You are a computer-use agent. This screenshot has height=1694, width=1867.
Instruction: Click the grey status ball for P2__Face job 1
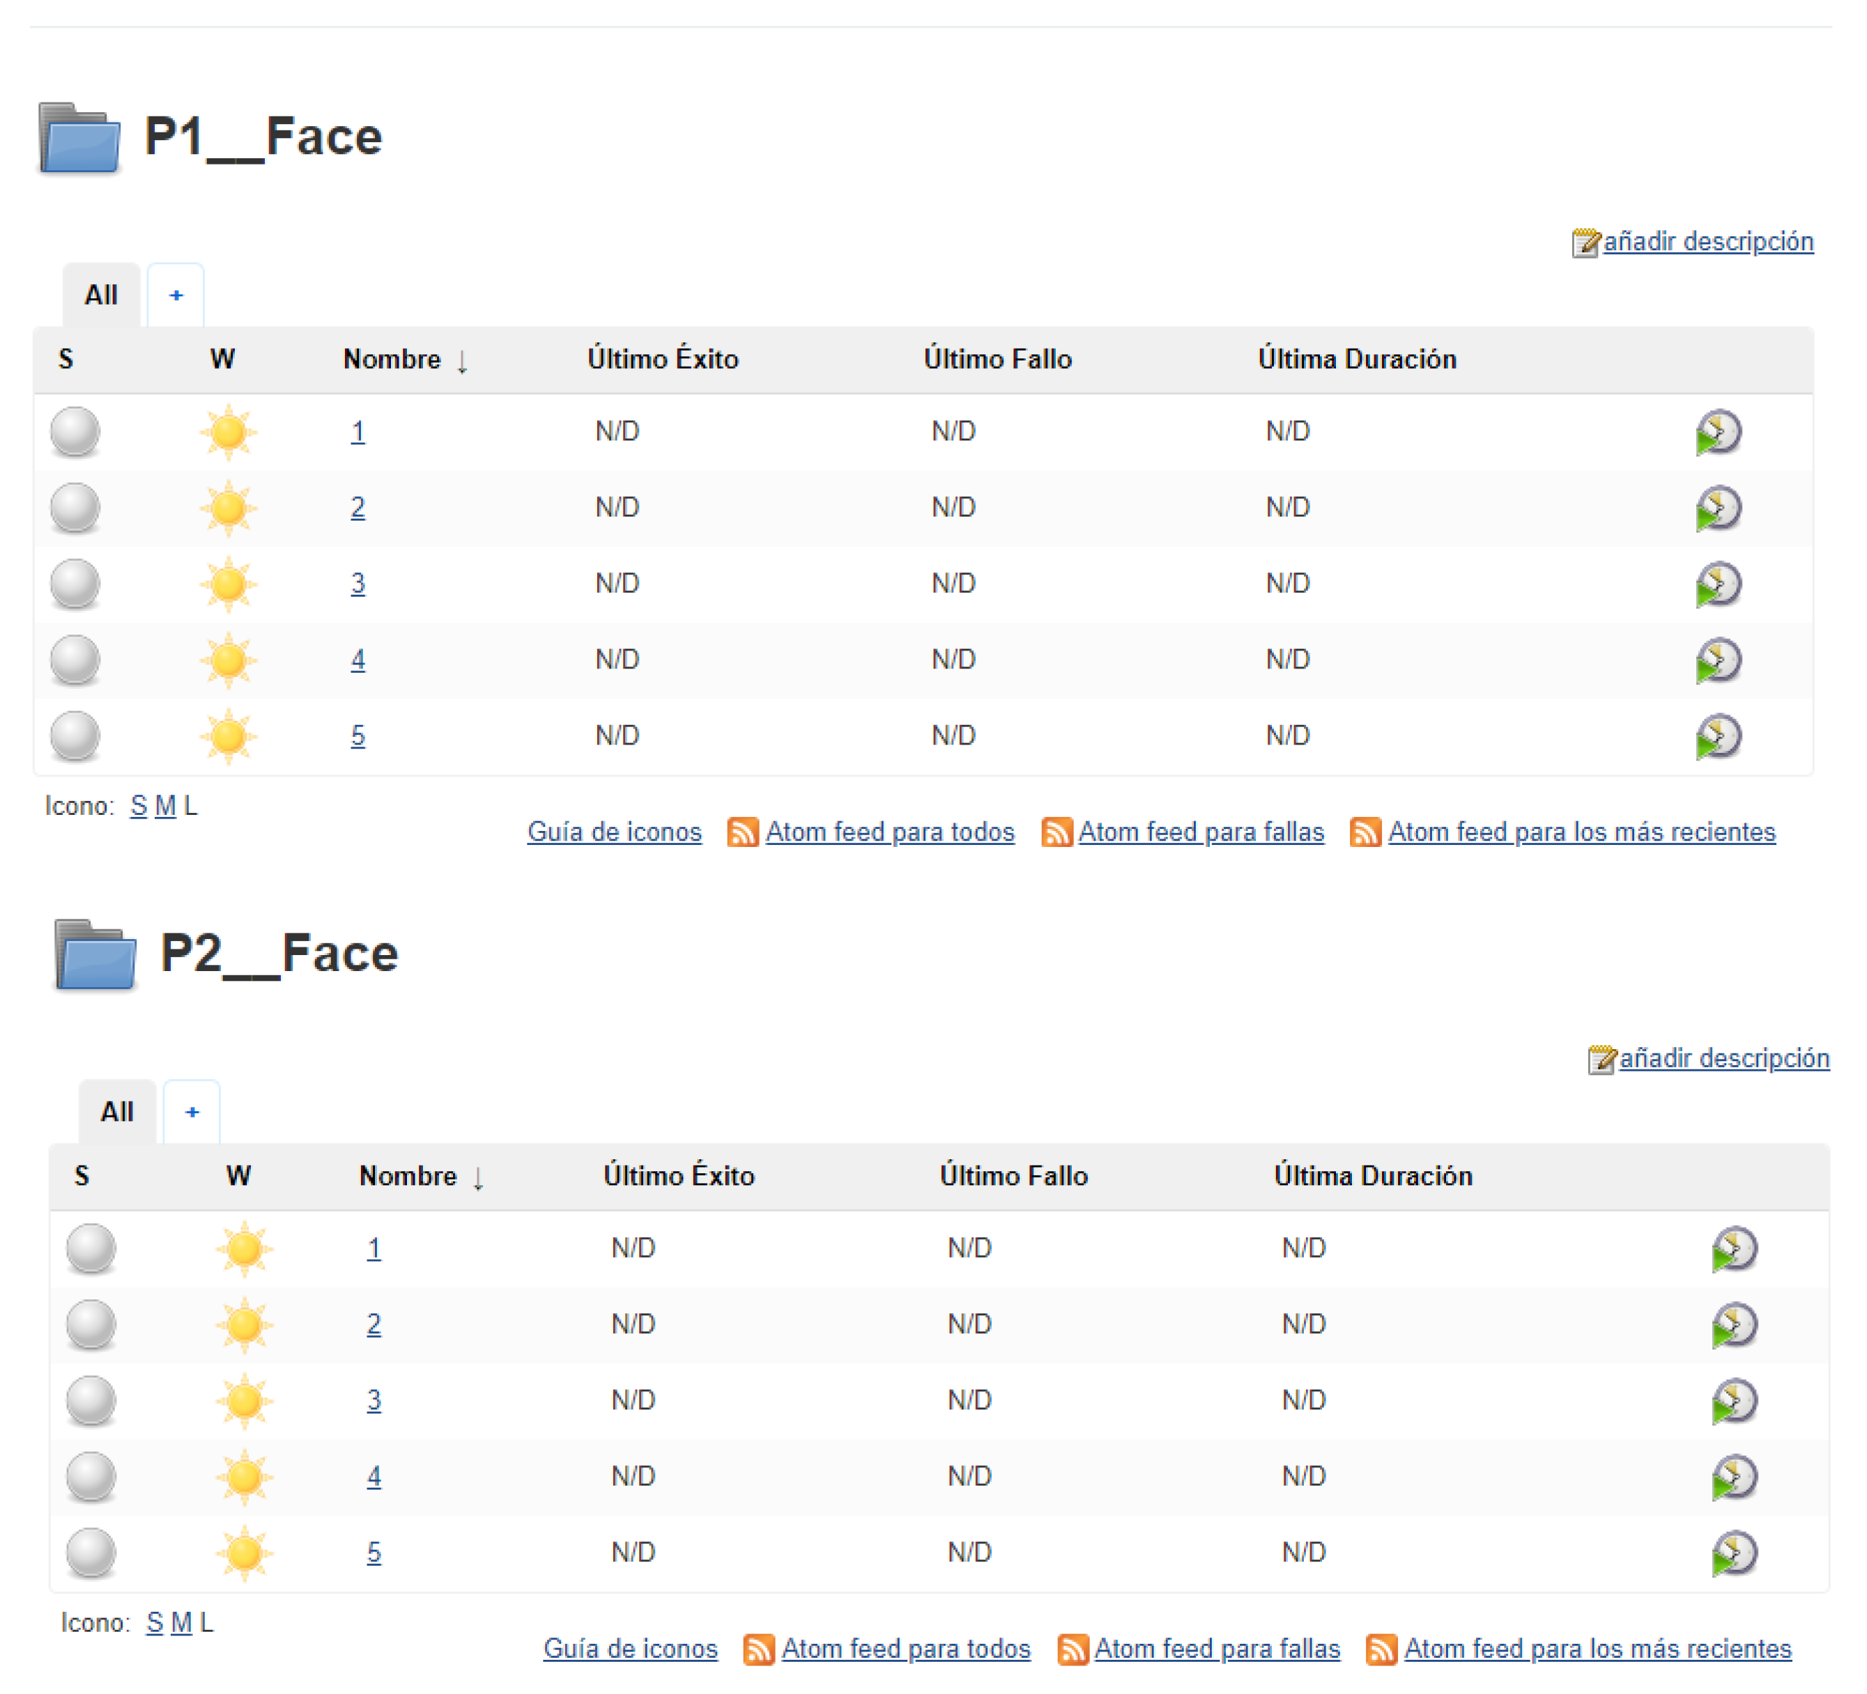click(x=91, y=1248)
